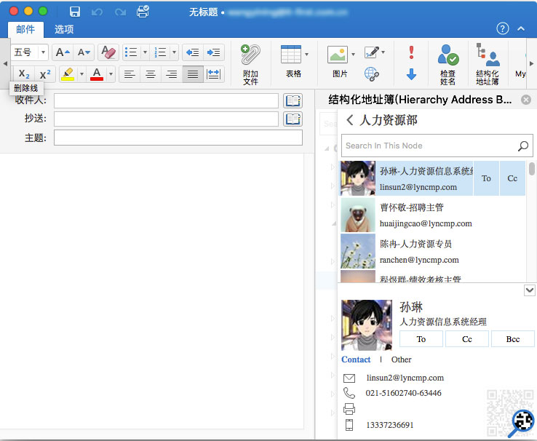
Task: Insert a picture with the 图片 icon
Action: coord(338,55)
